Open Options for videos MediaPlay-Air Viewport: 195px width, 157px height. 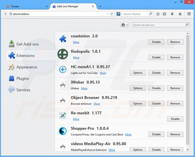point(138,150)
